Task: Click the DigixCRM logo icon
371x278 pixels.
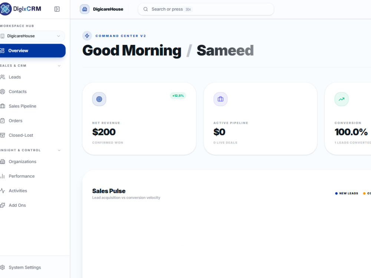Action: click(x=5, y=9)
